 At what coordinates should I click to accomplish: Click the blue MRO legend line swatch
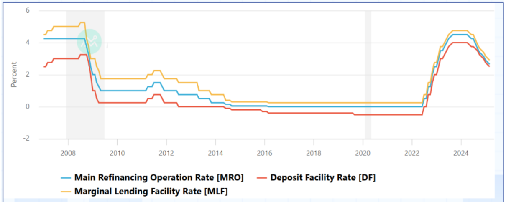(66, 178)
